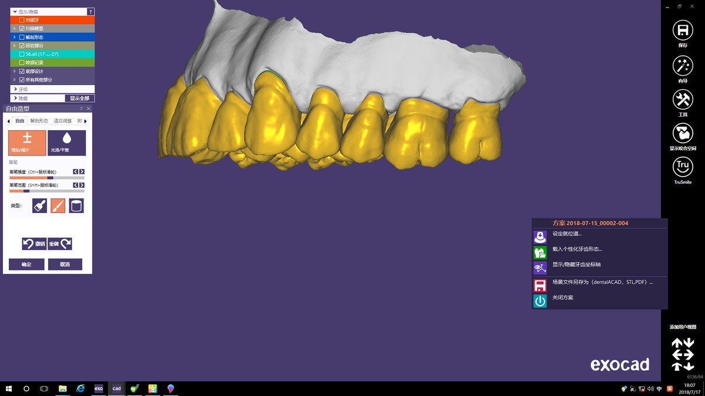Image resolution: width=705 pixels, height=396 pixels.
Task: Click the volume icon in system tray
Action: point(650,388)
